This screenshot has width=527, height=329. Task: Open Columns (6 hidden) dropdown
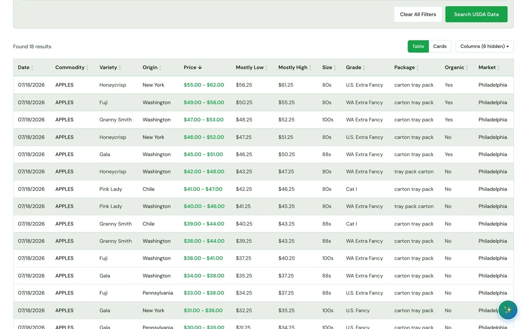coord(484,46)
